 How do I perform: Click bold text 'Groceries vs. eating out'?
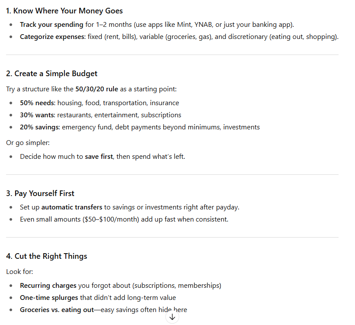coord(57,310)
